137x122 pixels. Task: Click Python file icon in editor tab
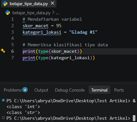coord(5,4)
